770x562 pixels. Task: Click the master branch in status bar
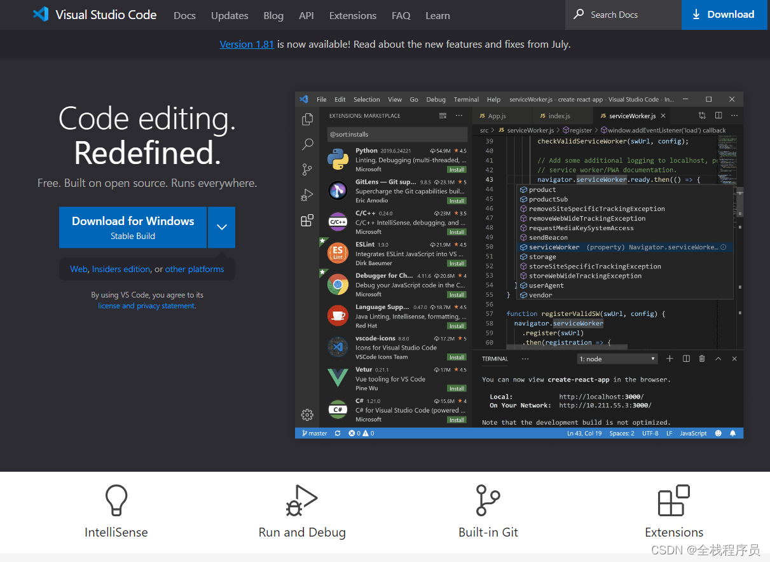(315, 433)
